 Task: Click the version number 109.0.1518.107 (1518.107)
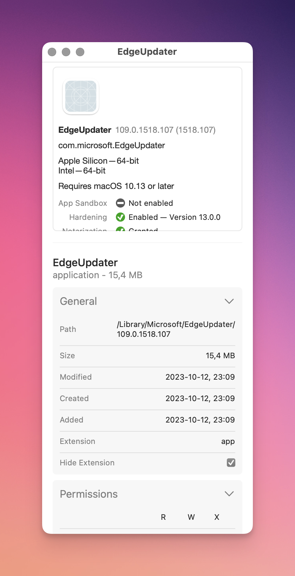[x=165, y=130]
